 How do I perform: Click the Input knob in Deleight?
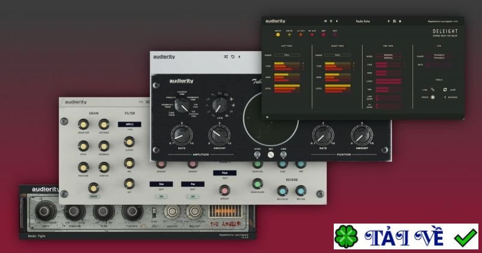(278, 35)
